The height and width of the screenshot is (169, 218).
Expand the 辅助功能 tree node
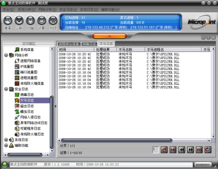[6, 146]
